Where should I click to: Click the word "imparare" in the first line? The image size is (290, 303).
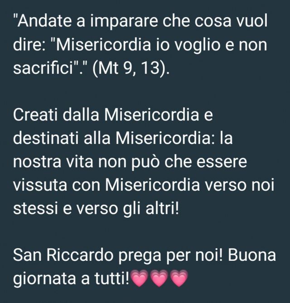tap(124, 22)
